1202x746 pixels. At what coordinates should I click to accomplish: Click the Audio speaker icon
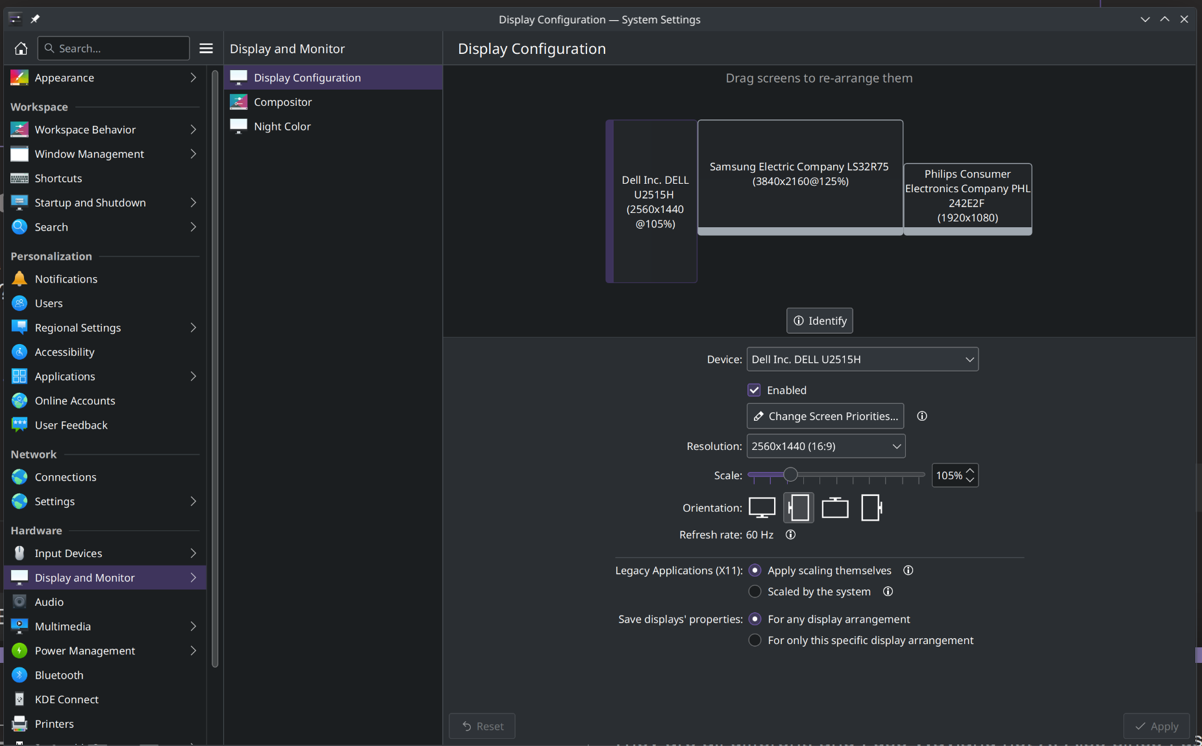click(x=19, y=602)
